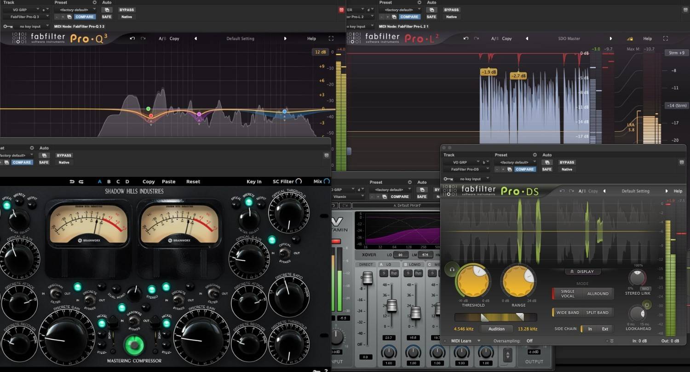Switch to preset tab B on Shadow Hills

pos(108,181)
